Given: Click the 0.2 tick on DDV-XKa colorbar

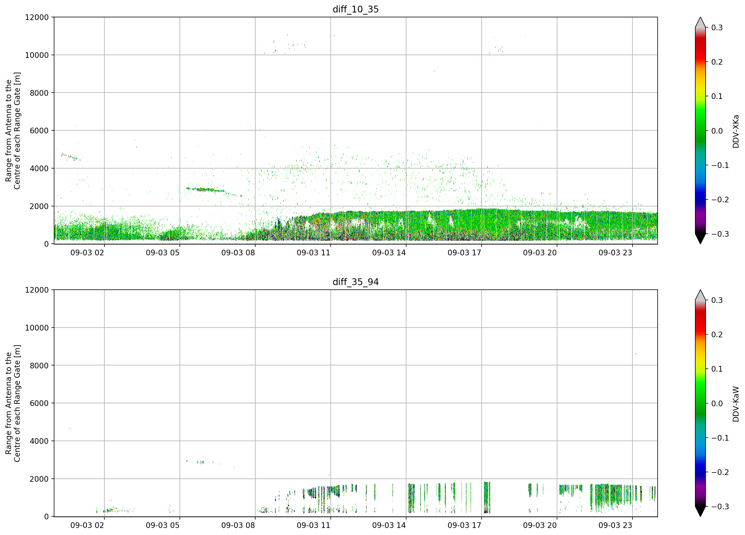Looking at the screenshot, I should click(717, 62).
